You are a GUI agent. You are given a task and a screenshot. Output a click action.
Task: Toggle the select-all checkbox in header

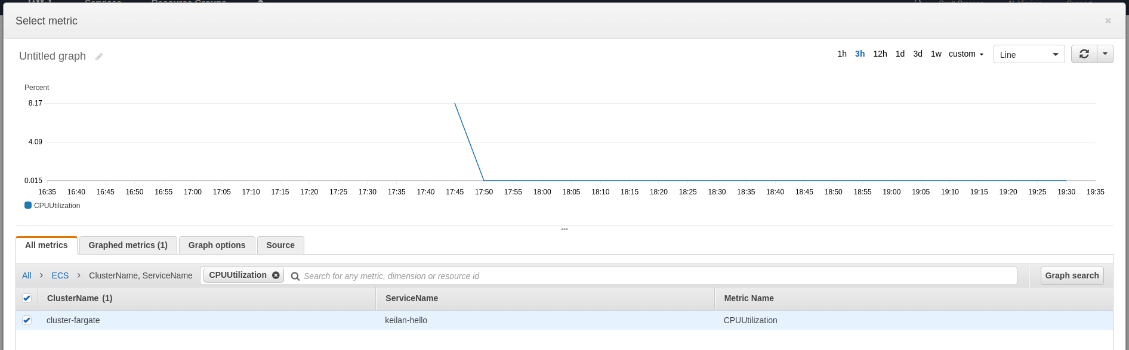point(27,298)
